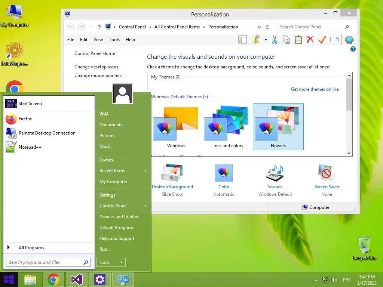Click the red X Delete toolbar icon

tap(310, 40)
